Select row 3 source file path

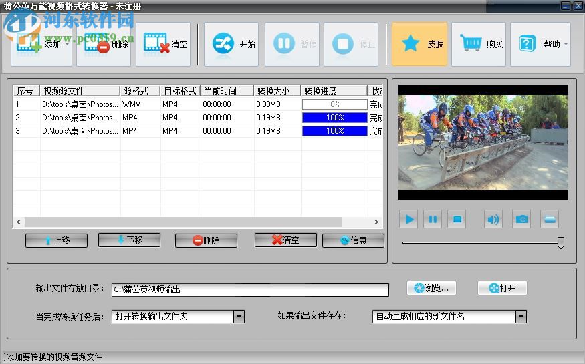(80, 131)
